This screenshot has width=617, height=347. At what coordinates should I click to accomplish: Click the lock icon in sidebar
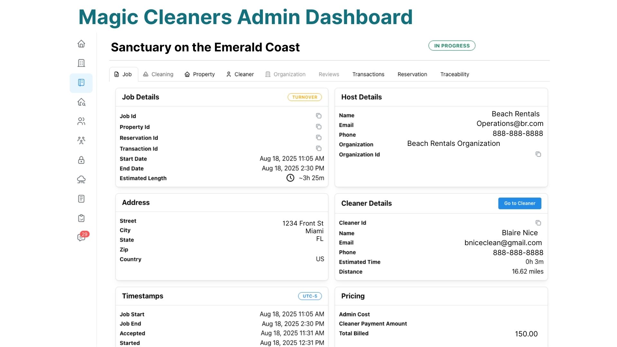[x=81, y=160]
